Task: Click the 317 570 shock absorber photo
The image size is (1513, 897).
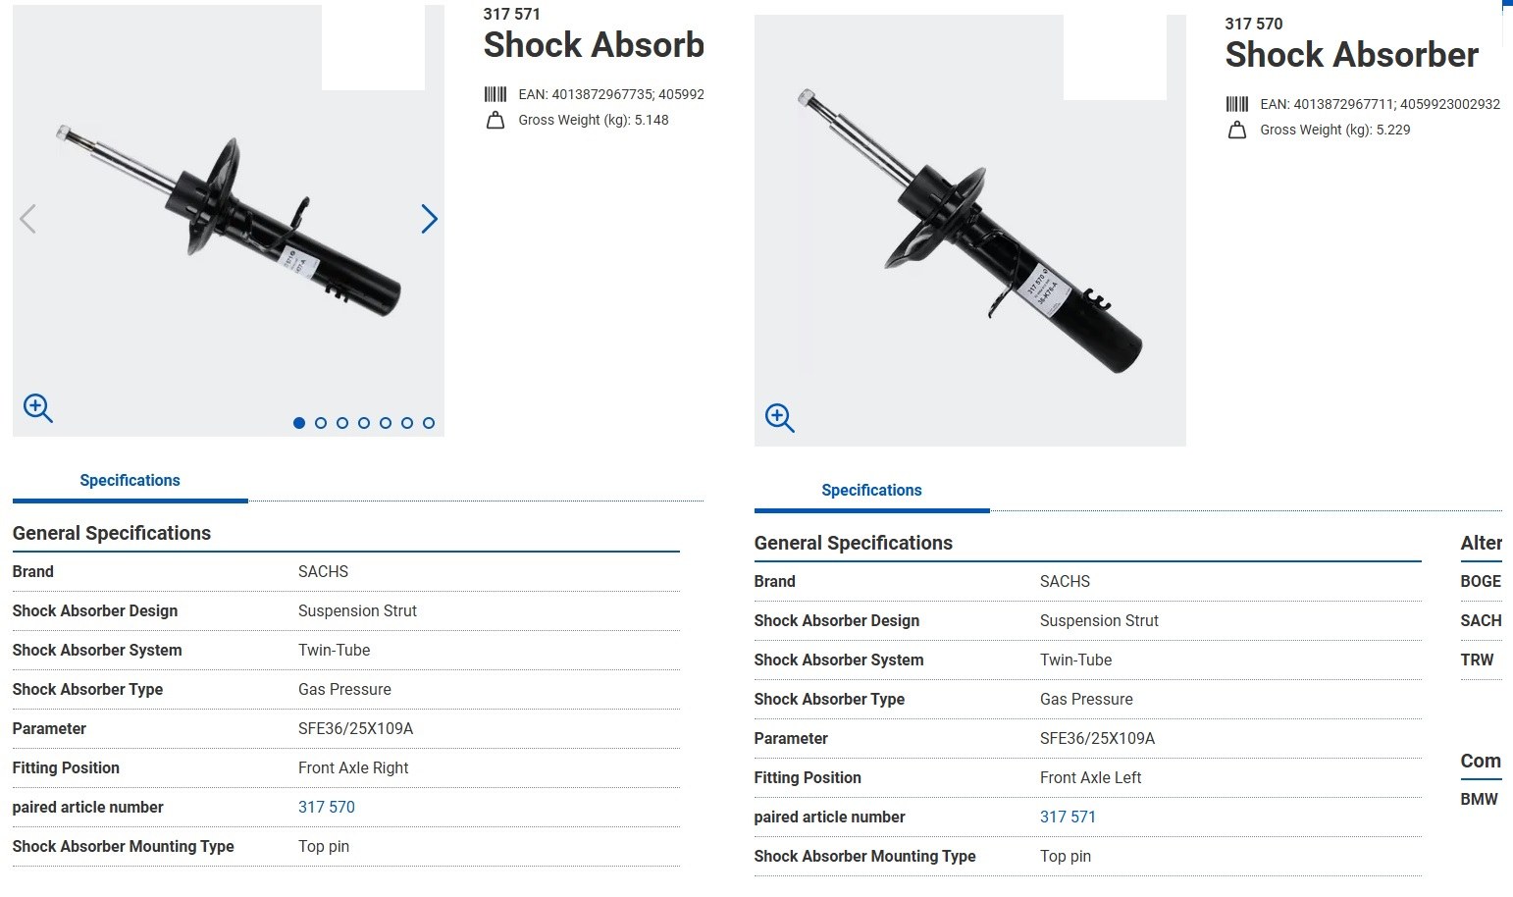Action: 971,236
